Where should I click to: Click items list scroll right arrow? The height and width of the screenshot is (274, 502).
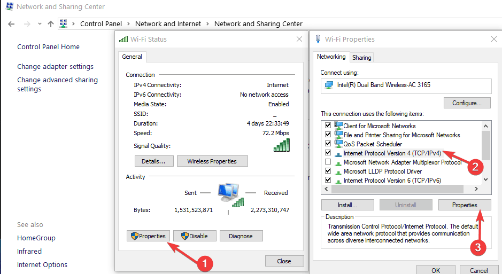476,189
